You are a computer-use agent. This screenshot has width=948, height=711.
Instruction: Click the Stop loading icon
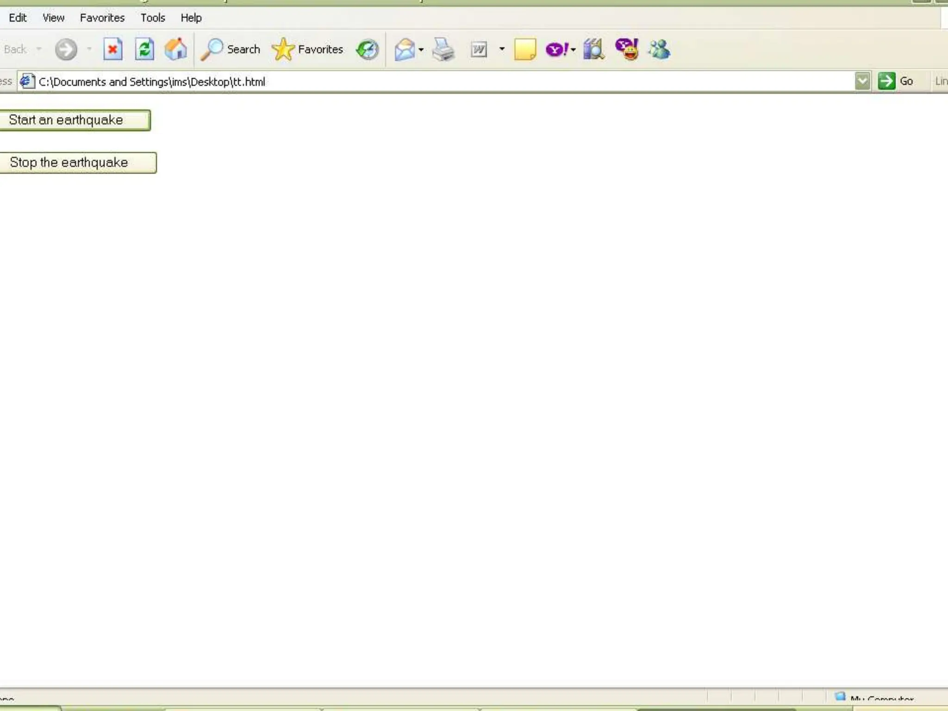point(112,49)
